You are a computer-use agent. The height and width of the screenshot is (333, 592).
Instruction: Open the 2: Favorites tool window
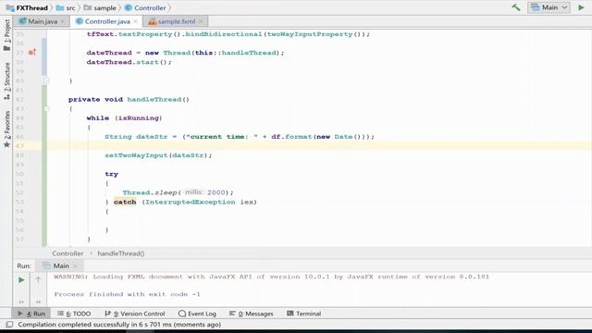tap(6, 129)
